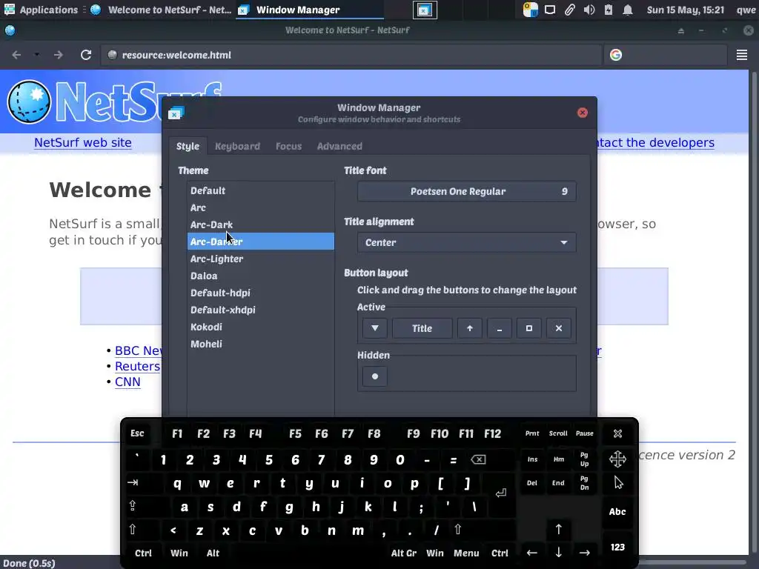
Task: Open the CNN link on the page
Action: pyautogui.click(x=127, y=382)
